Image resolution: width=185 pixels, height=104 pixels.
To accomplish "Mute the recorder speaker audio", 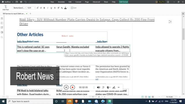I will [98, 87].
